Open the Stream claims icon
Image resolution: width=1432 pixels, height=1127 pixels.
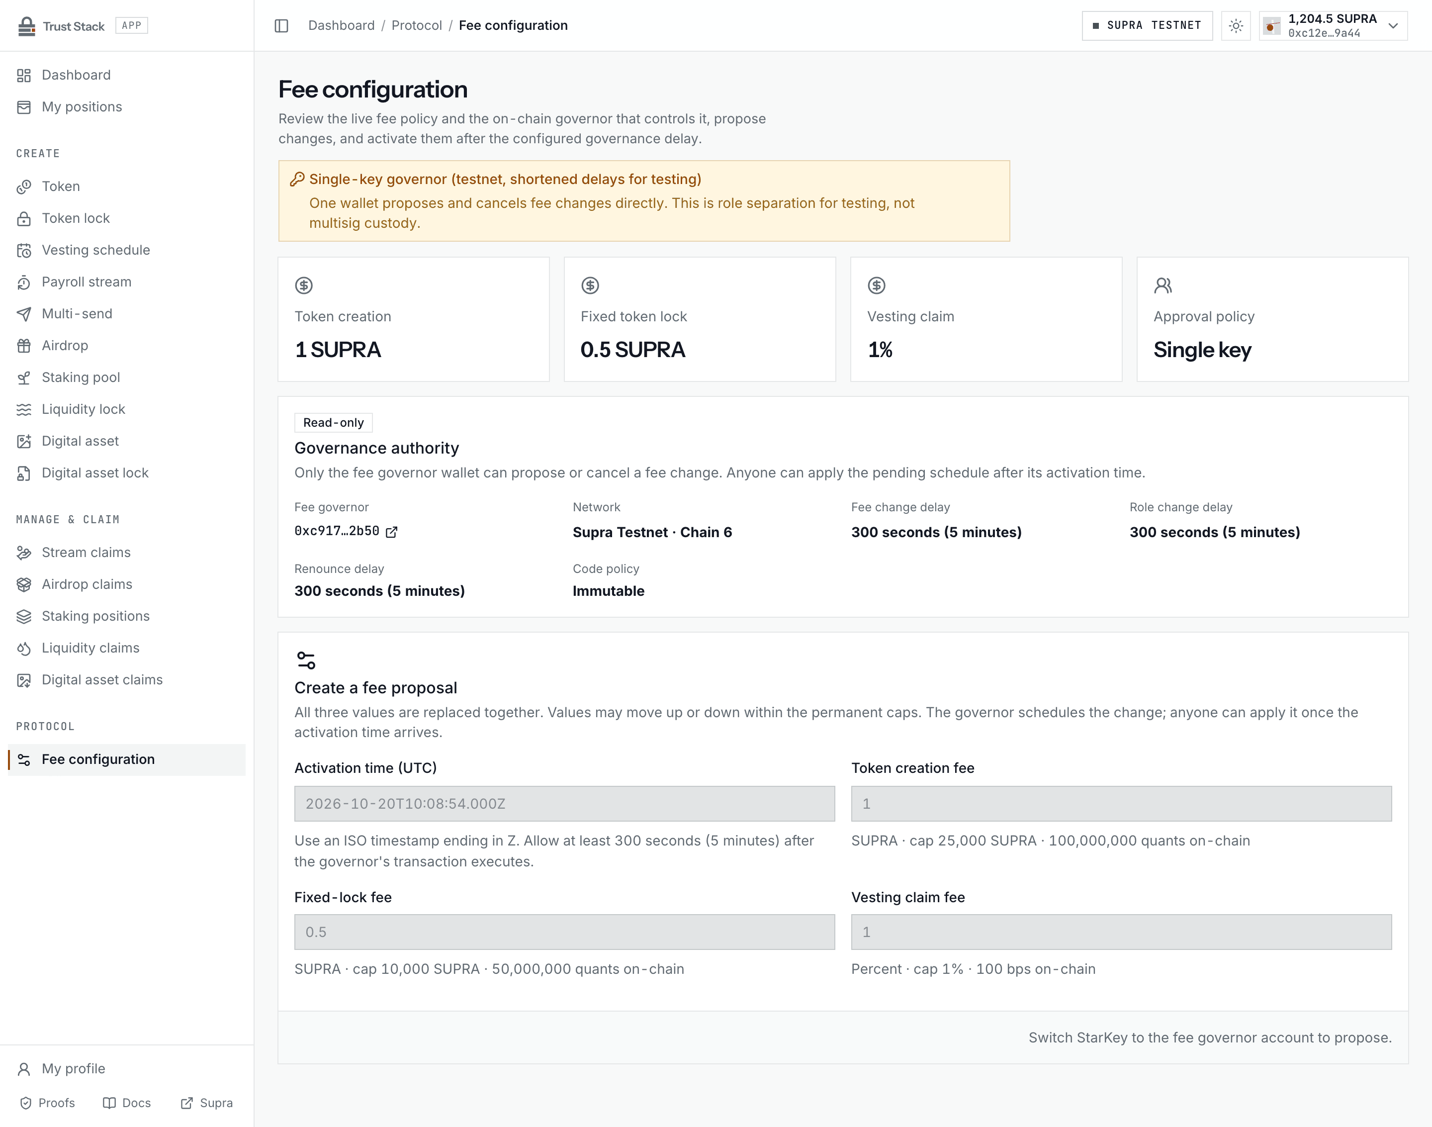24,553
